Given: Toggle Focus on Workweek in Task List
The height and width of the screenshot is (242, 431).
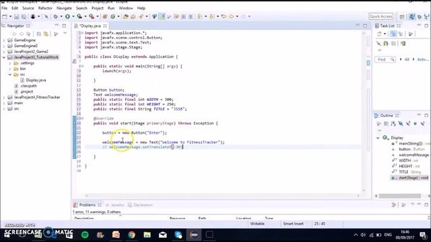Looking at the screenshot, I should [x=410, y=34].
